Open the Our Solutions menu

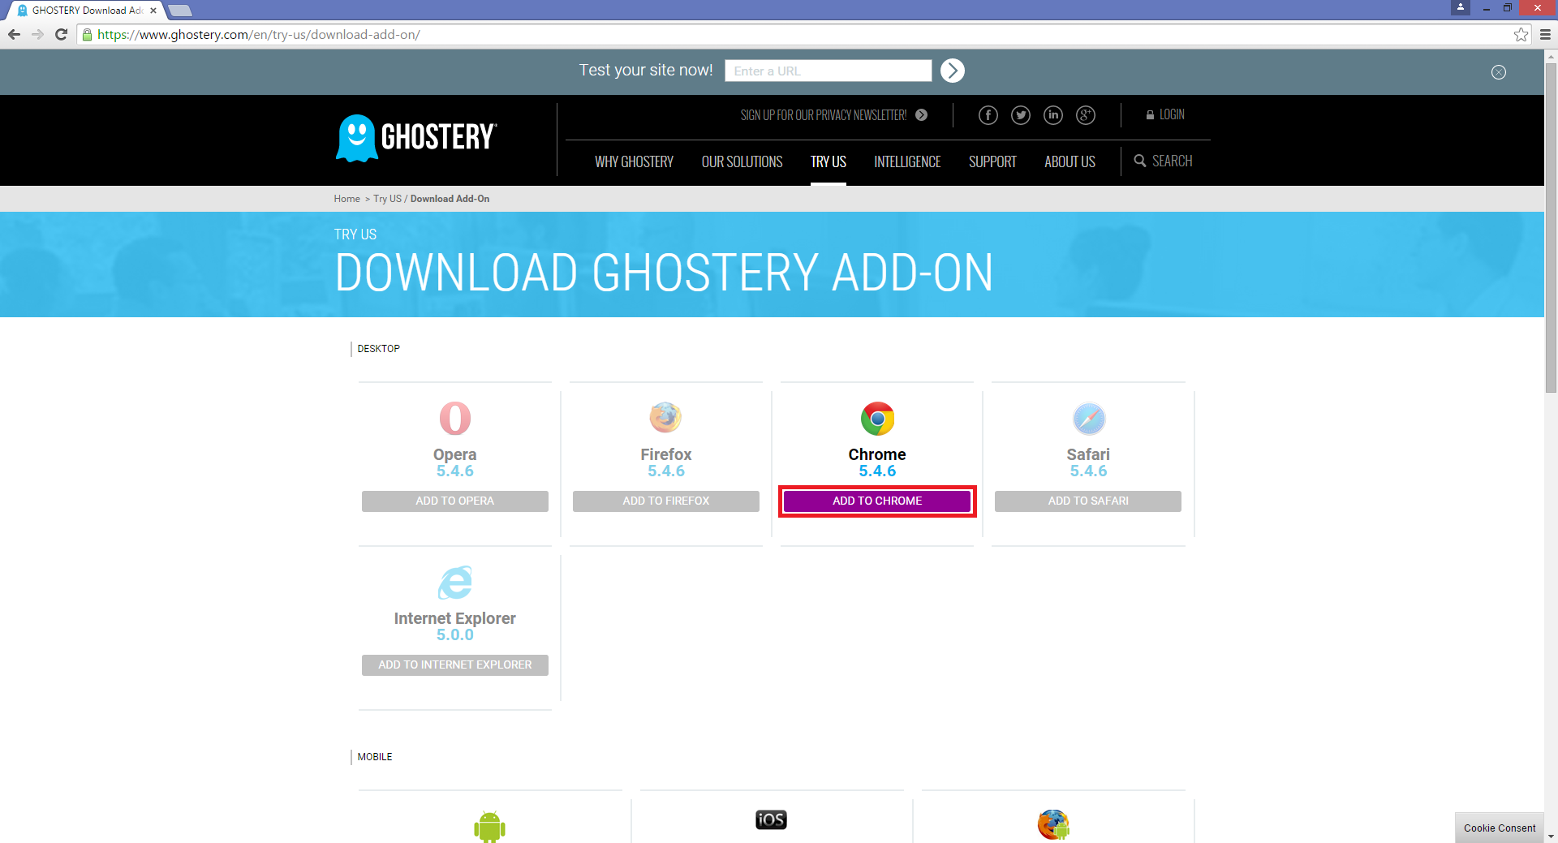pos(742,161)
